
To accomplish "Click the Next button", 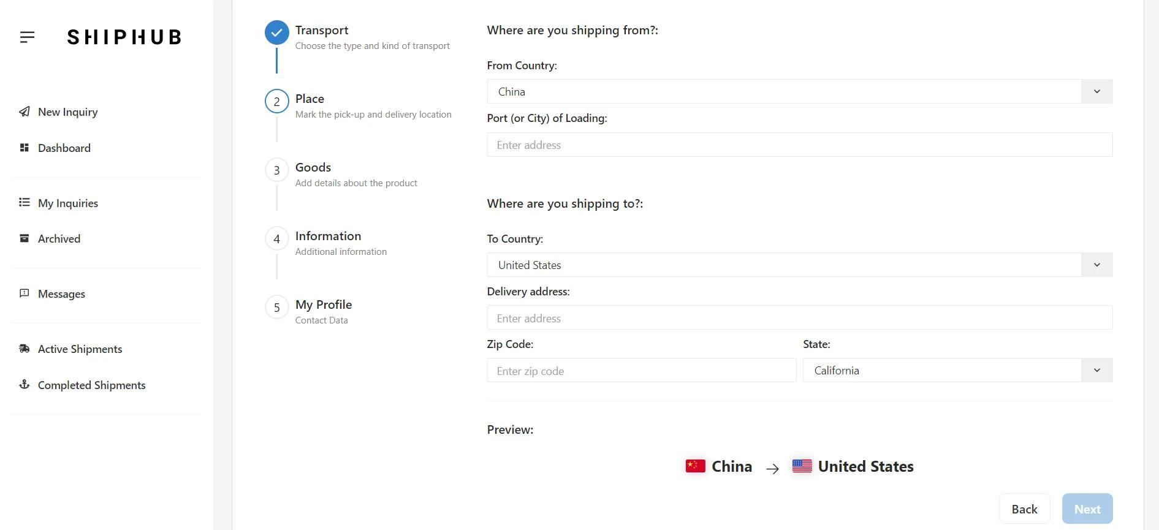I will pos(1087,509).
